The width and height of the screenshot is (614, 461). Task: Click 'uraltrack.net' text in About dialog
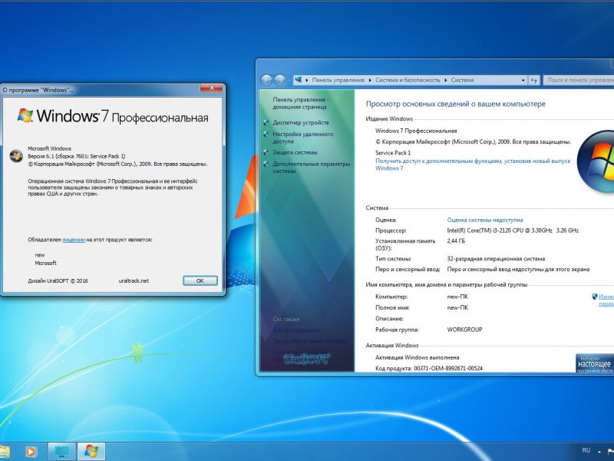click(x=134, y=280)
